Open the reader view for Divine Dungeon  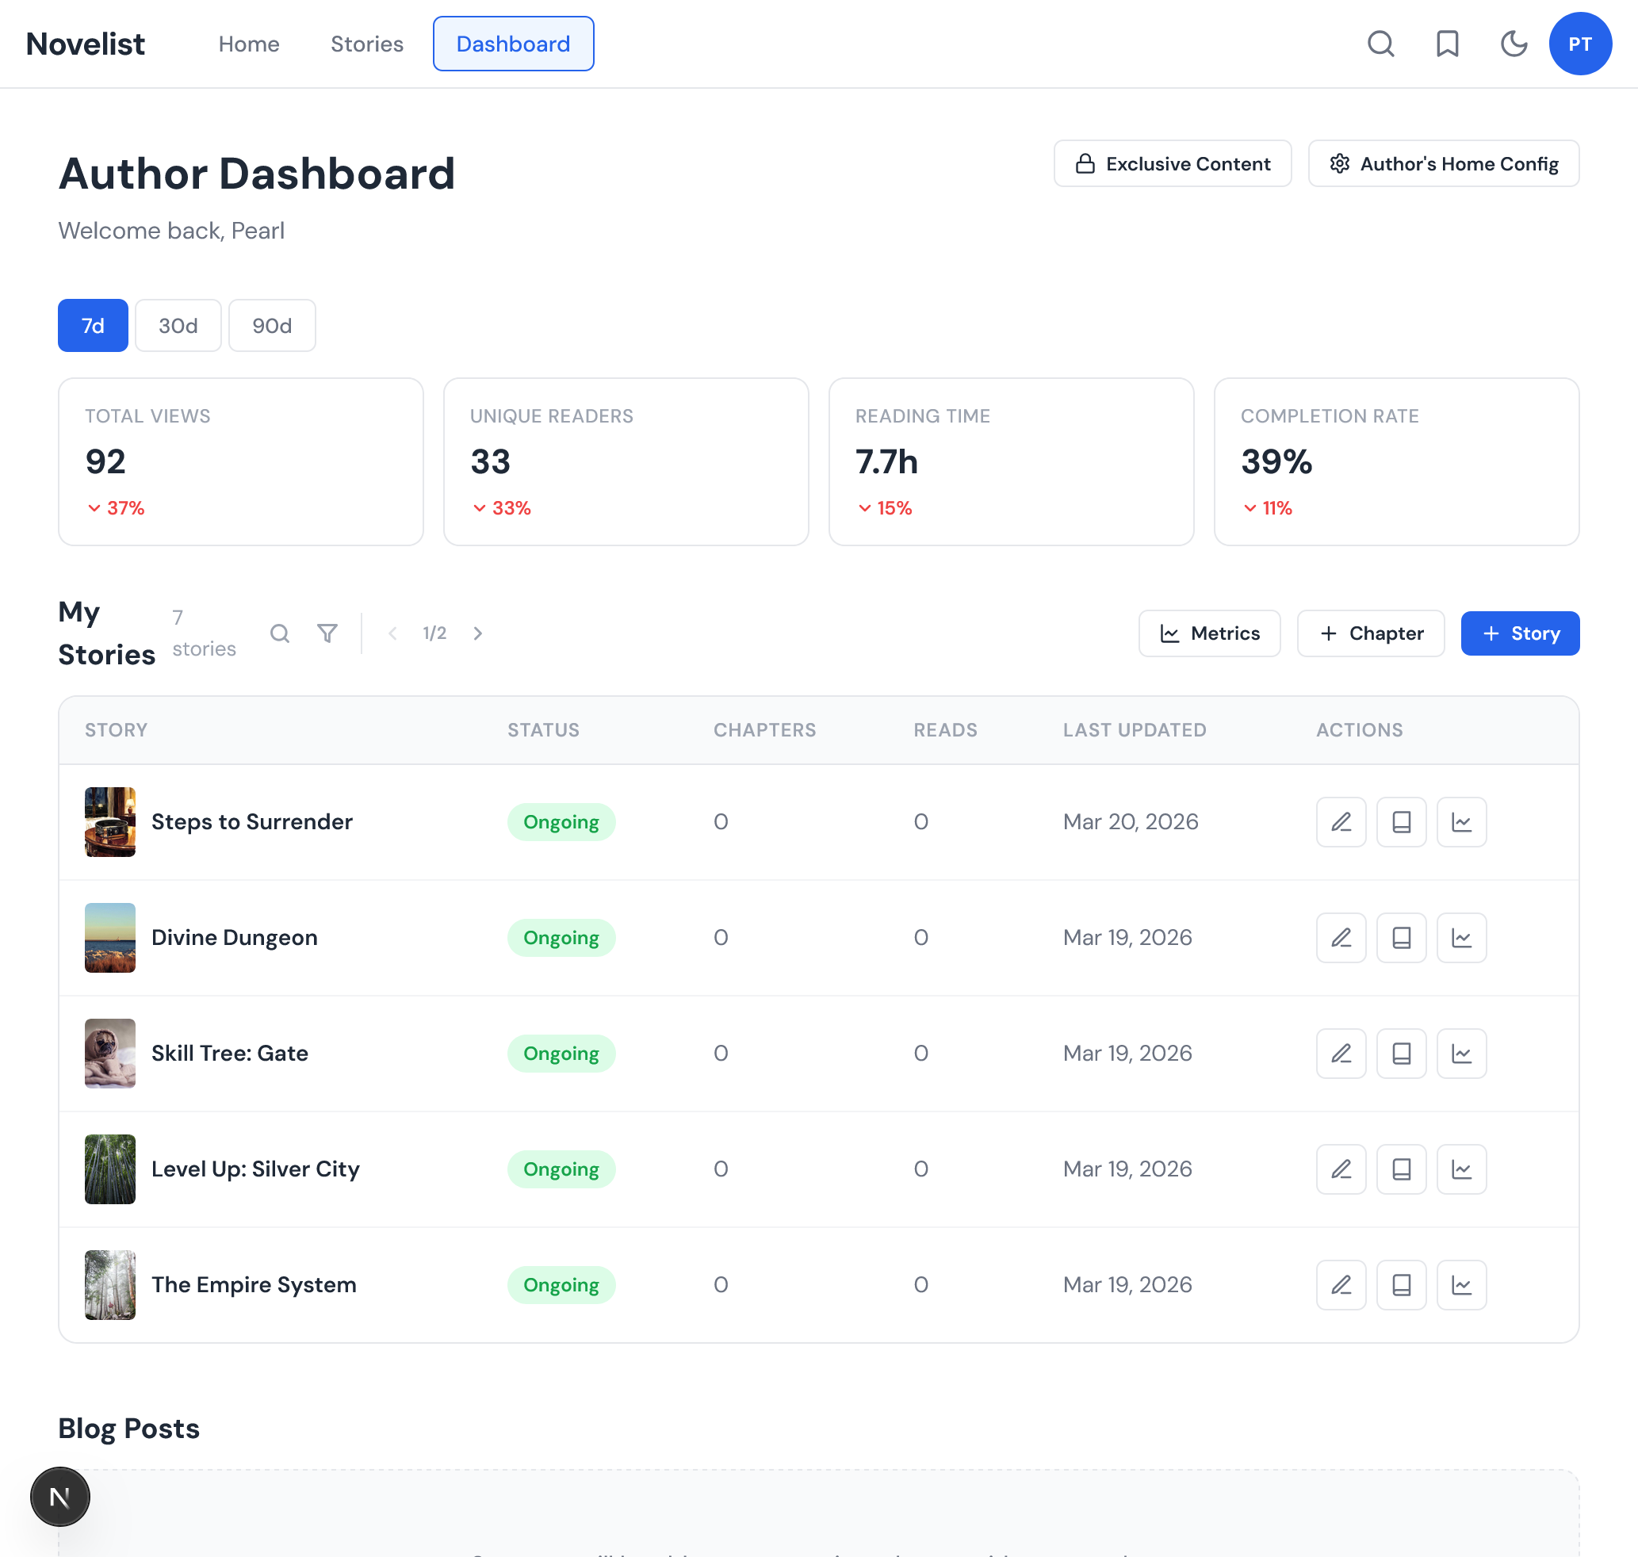coord(1402,937)
